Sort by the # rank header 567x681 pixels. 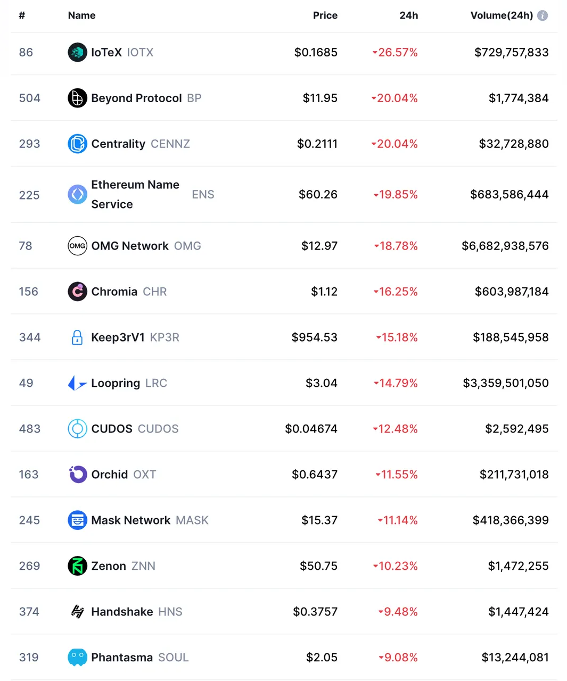(22, 15)
